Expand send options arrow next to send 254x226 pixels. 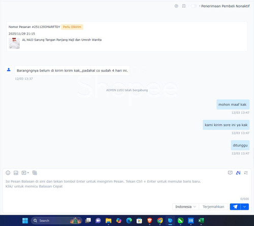245,207
